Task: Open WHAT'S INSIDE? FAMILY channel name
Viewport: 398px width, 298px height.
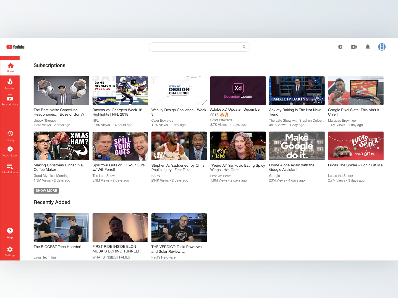Action: (111, 257)
